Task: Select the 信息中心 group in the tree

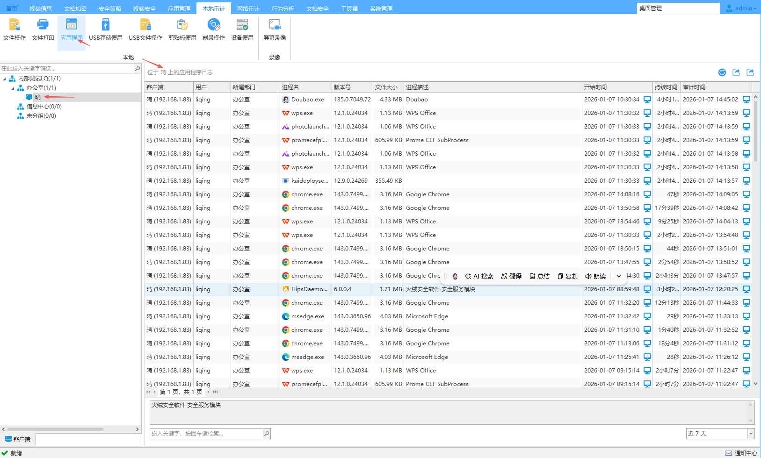Action: pos(43,107)
